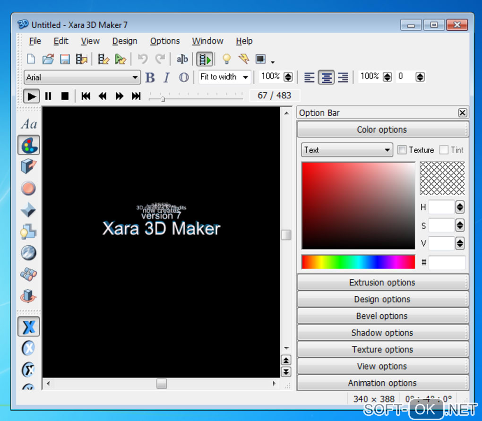Click the Pause playback button

[x=48, y=96]
